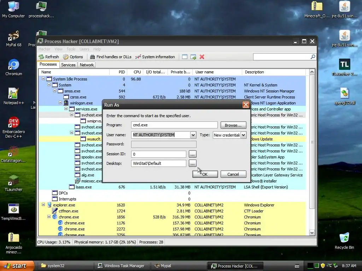Open System information graph button
The height and width of the screenshot is (271, 362).
coord(155,57)
